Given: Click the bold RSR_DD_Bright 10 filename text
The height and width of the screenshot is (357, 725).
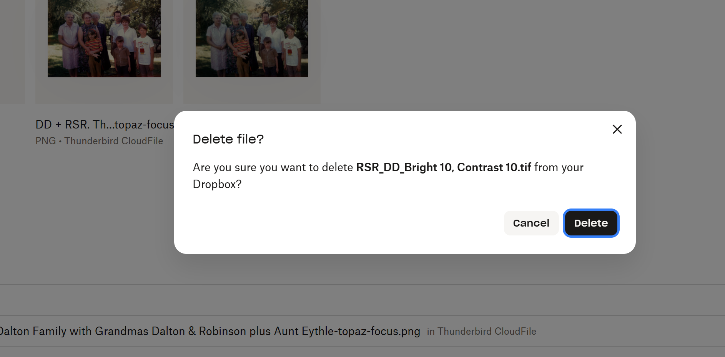Looking at the screenshot, I should coord(443,167).
